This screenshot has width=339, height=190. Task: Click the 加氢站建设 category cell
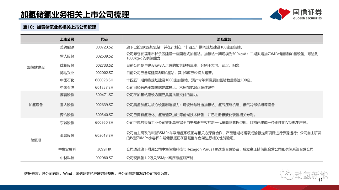pyautogui.click(x=36, y=68)
